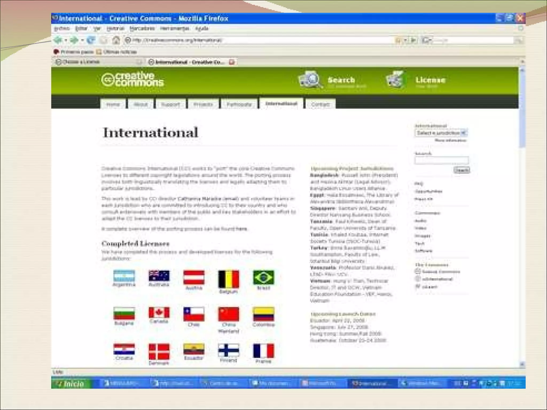Click the sidebar Search button
The image size is (547, 410).
tap(461, 170)
